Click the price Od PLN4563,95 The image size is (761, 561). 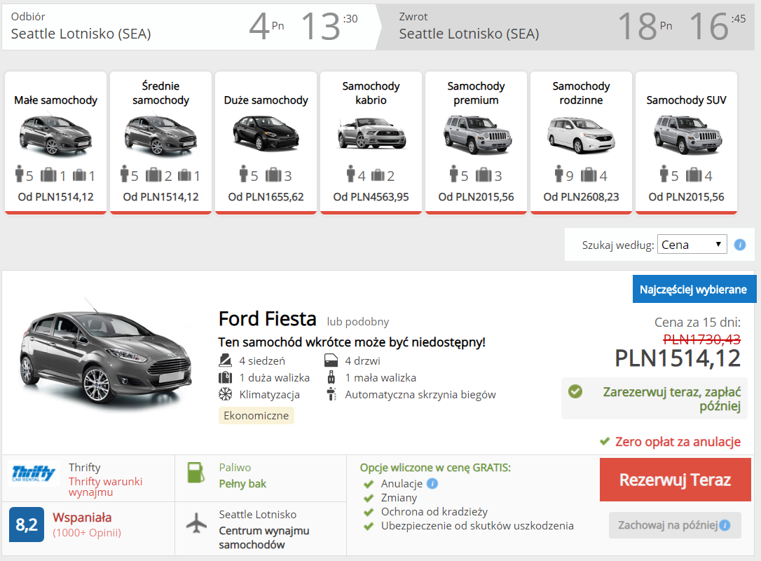tap(371, 197)
